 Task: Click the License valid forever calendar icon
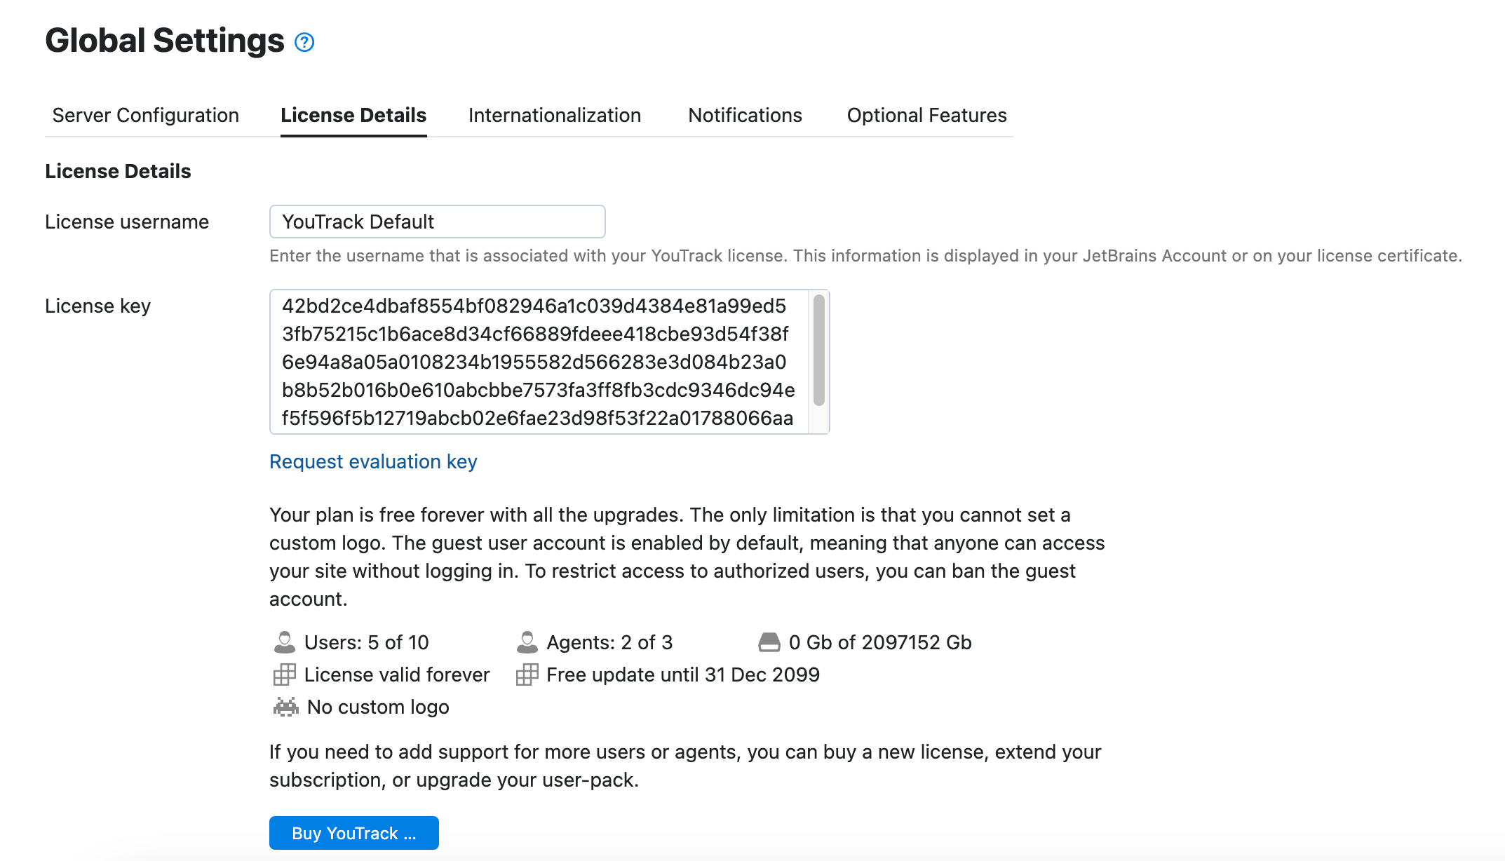(284, 674)
